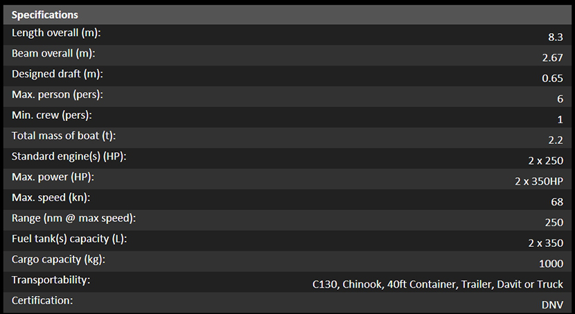This screenshot has height=314, width=575.
Task: Click the 2.67 beam value
Action: point(552,57)
